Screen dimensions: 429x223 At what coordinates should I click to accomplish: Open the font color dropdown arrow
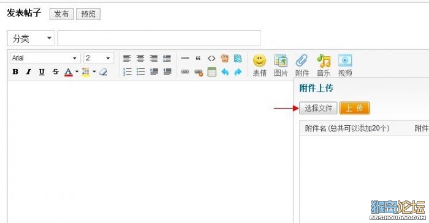77,71
